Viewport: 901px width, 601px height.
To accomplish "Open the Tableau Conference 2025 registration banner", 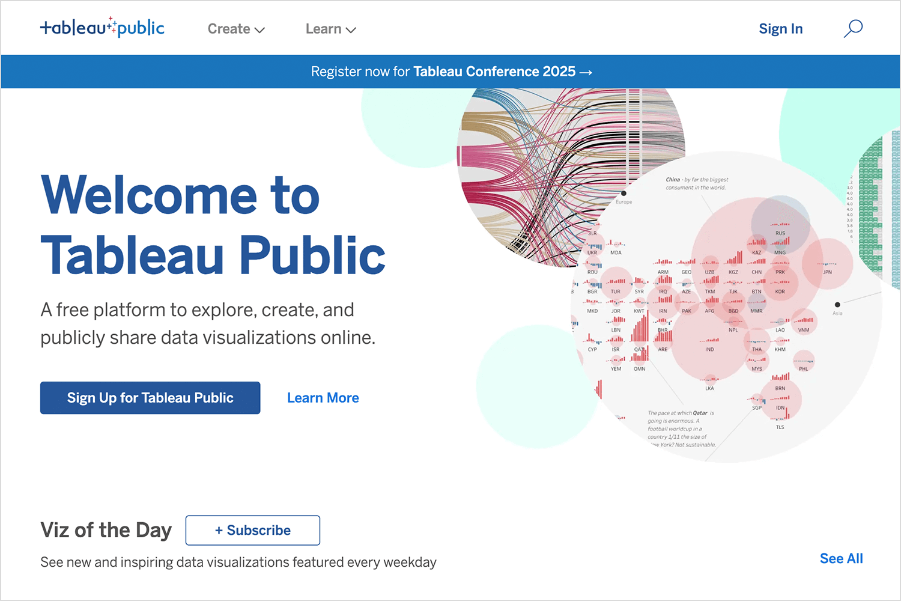I will click(451, 72).
